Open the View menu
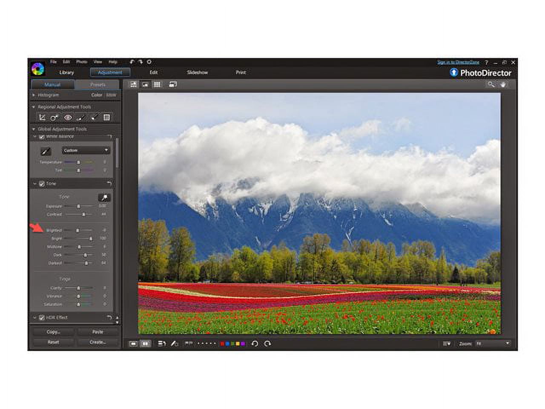Image resolution: width=545 pixels, height=409 pixels. [x=98, y=62]
